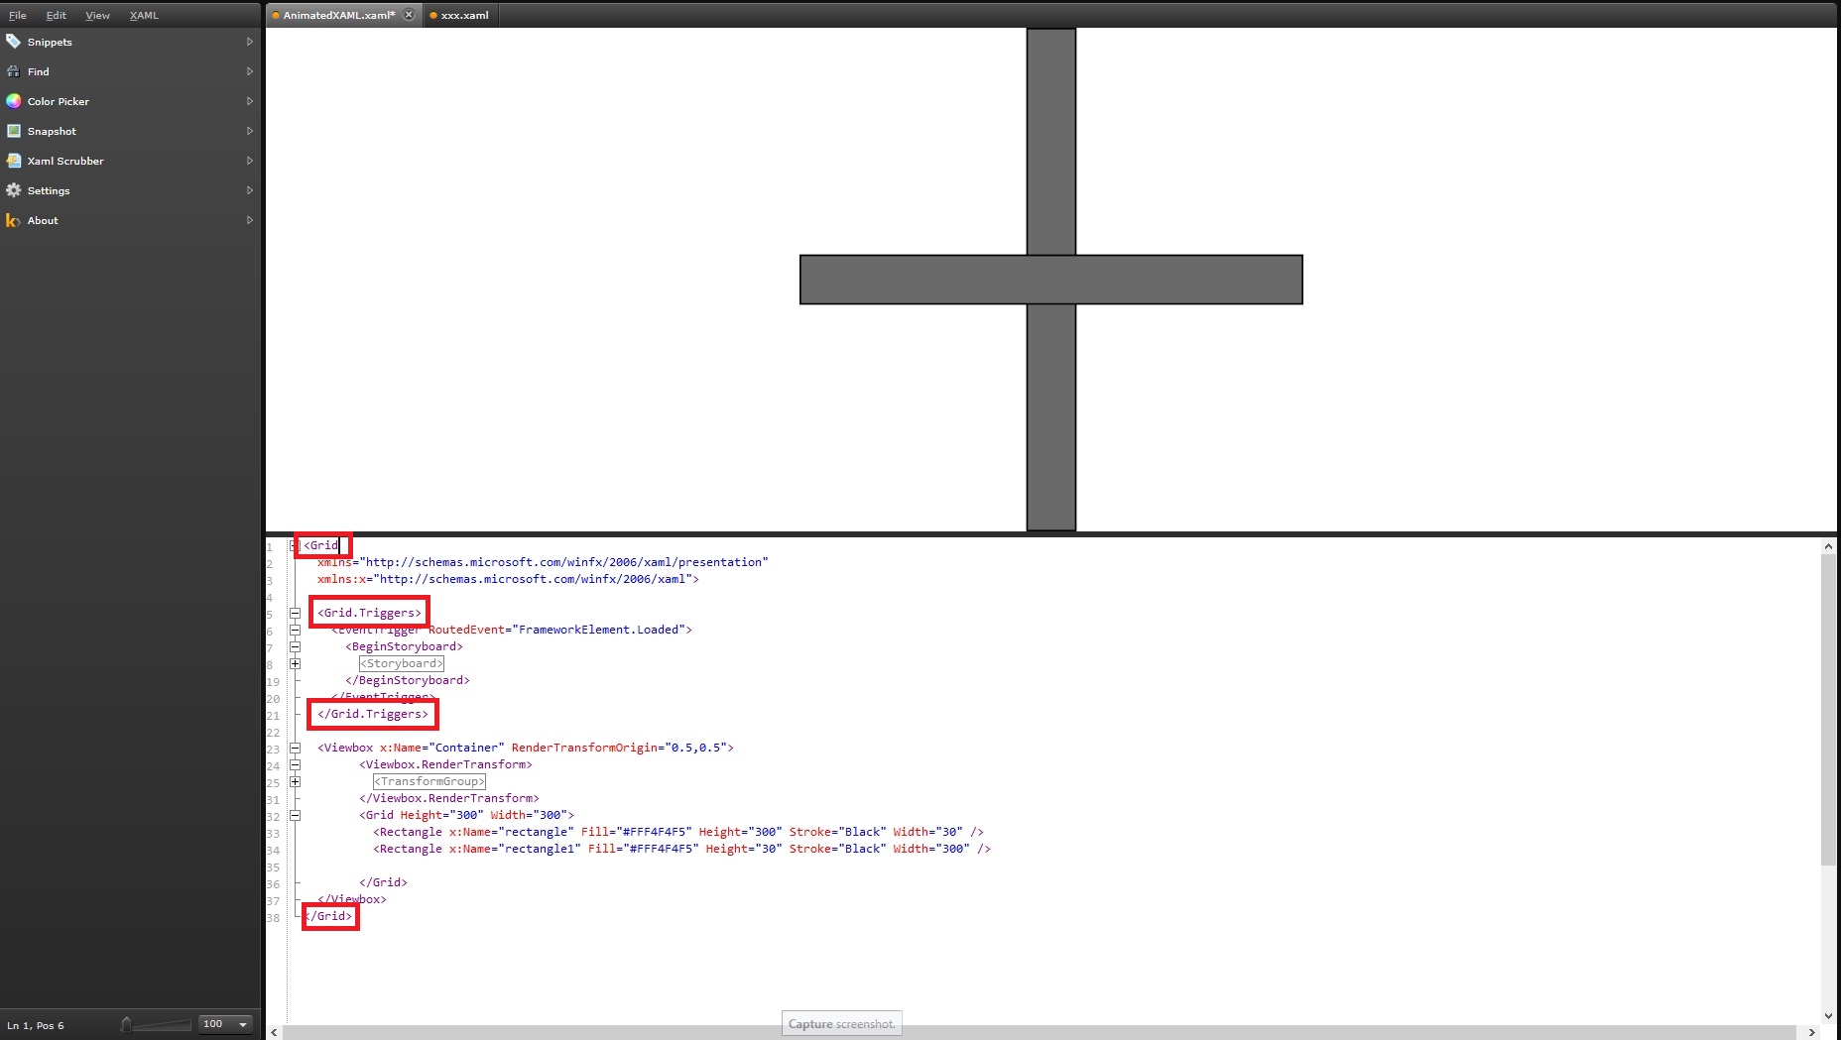1841x1040 pixels.
Task: Expand the Snippets sidebar chevron
Action: [x=249, y=42]
